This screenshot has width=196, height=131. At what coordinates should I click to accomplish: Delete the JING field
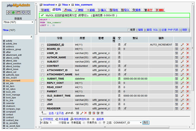[x=188, y=104]
